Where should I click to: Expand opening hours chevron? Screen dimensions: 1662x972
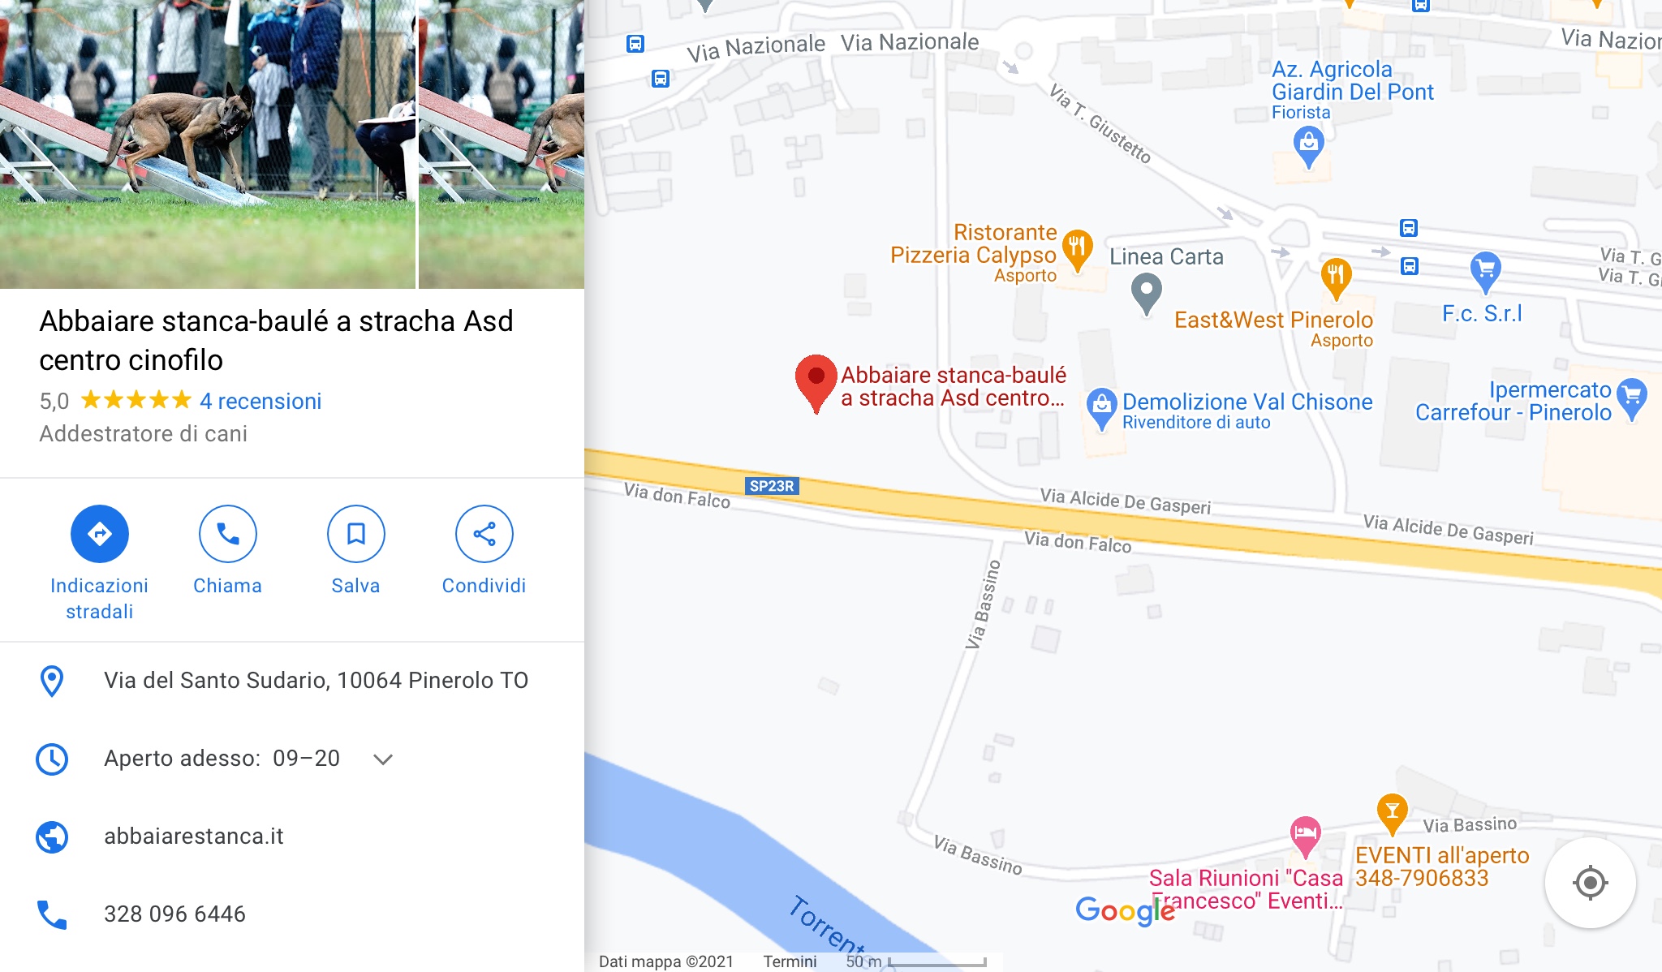[383, 759]
